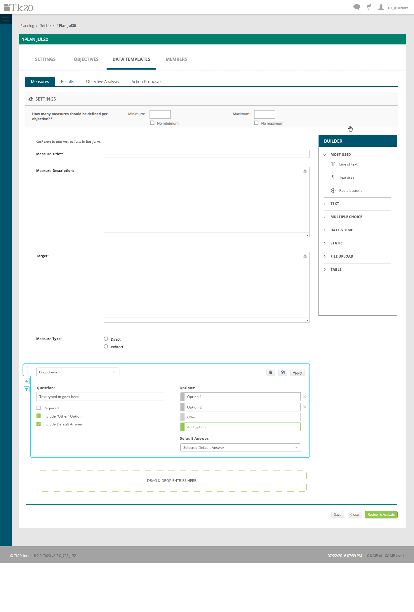Click the Radio buttons builder icon

[333, 191]
